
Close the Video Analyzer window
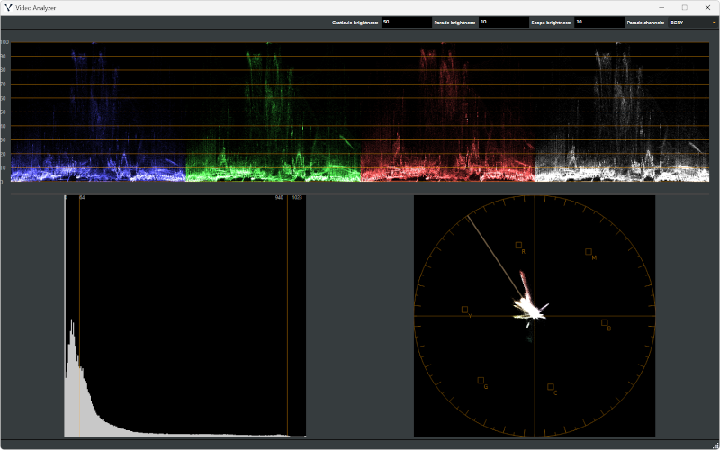[x=707, y=8]
